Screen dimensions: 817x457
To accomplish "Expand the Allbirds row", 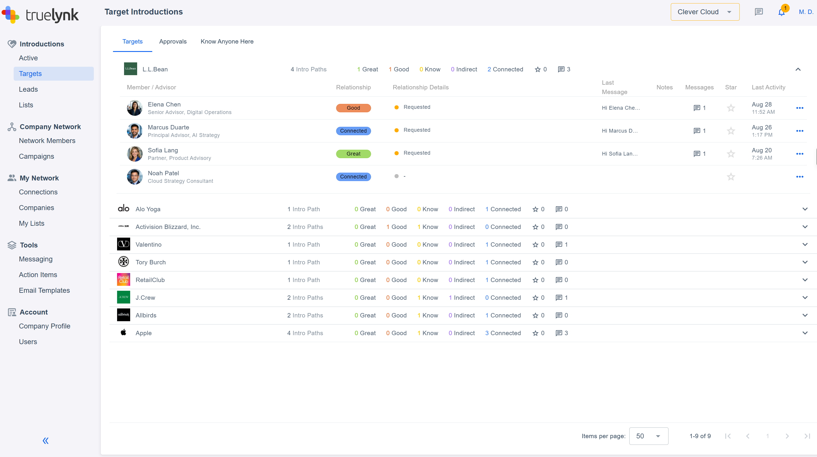I will pyautogui.click(x=805, y=315).
